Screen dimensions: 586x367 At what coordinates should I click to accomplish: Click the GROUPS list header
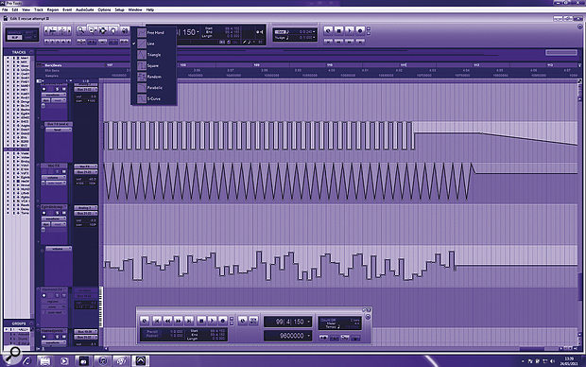(x=19, y=323)
